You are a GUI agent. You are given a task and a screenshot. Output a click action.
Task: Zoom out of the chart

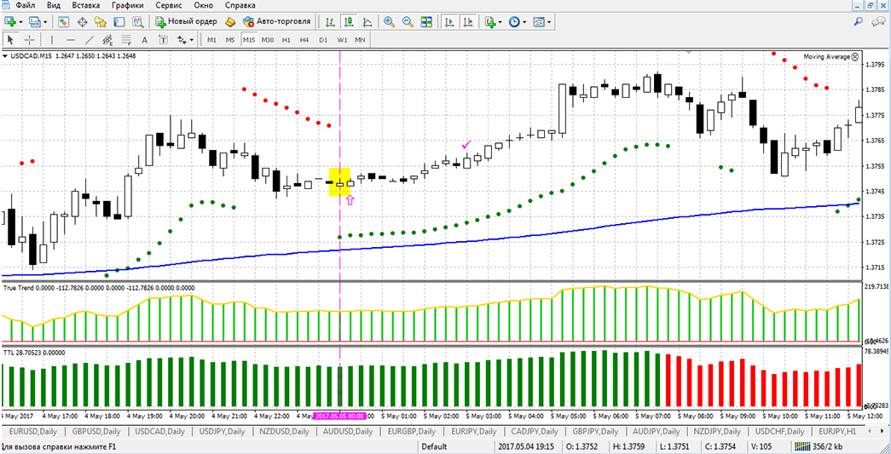click(x=408, y=22)
